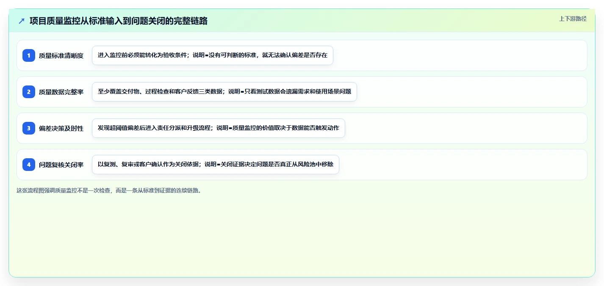This screenshot has height=286, width=604.
Task: Click the 上下游路径 label
Action: click(573, 19)
